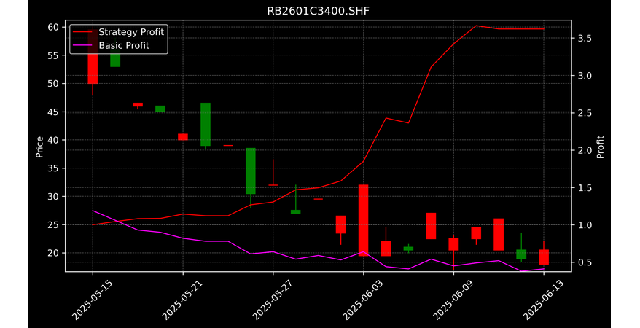Click the 20 price tick label
The height and width of the screenshot is (328, 640).
(54, 254)
